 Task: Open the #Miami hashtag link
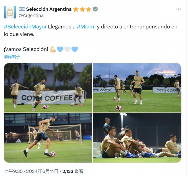(86, 27)
